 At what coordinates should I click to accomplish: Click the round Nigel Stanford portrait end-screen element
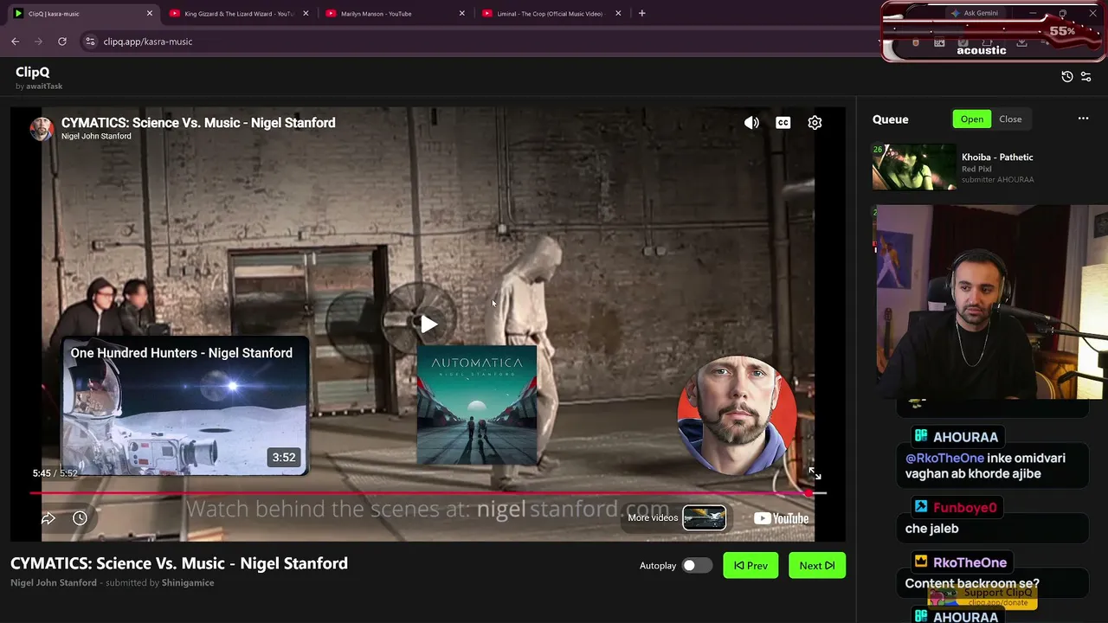click(737, 416)
